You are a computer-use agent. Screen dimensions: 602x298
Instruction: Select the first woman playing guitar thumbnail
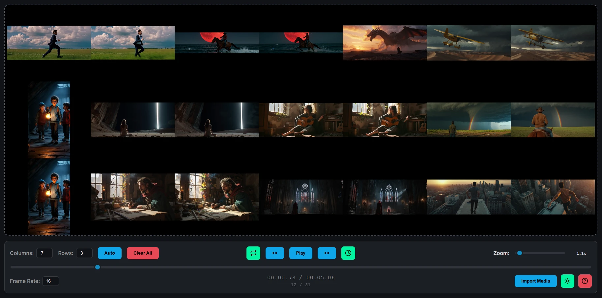(301, 120)
